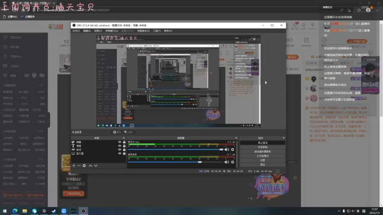Image resolution: width=383 pixels, height=215 pixels.
Task: Click the taskbar clock showing 21:07
Action: coord(374,211)
